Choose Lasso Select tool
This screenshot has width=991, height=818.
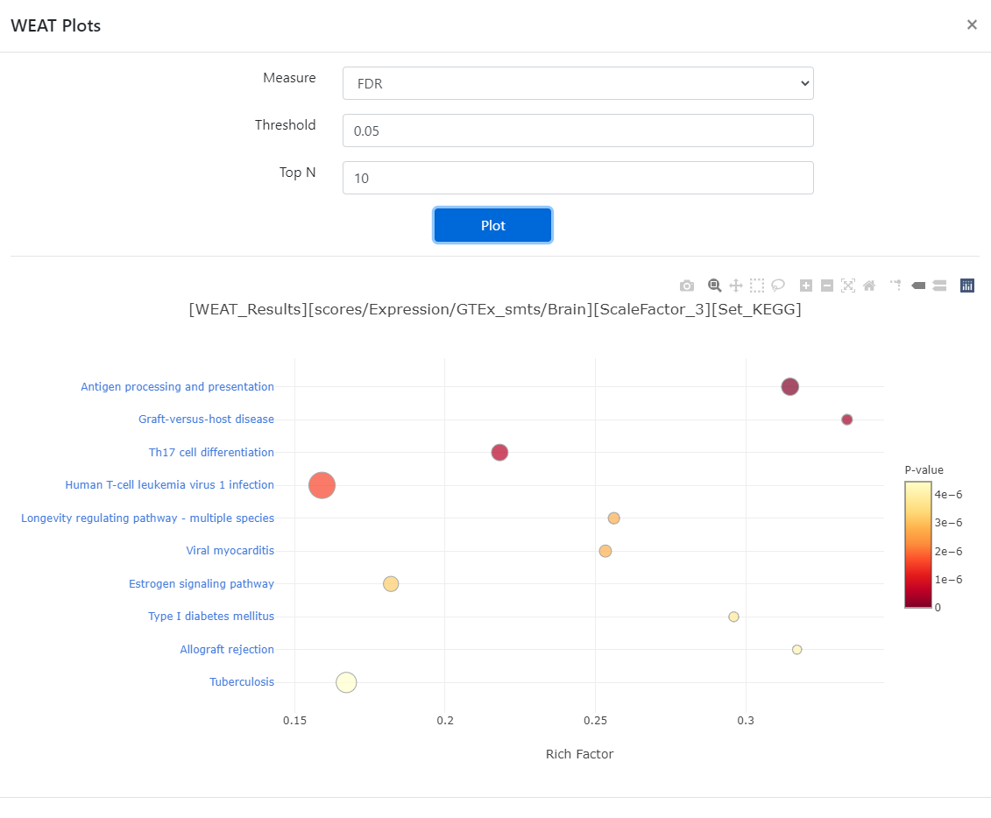778,286
